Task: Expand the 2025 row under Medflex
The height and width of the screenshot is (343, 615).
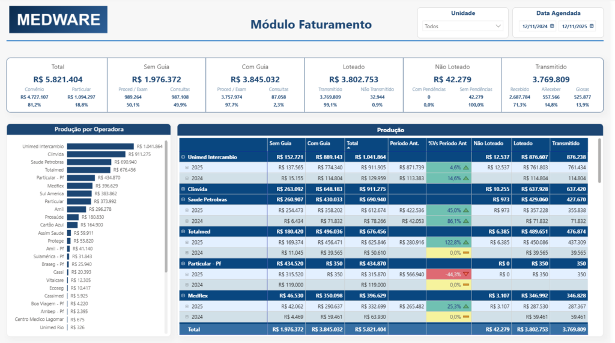Action: [x=187, y=306]
